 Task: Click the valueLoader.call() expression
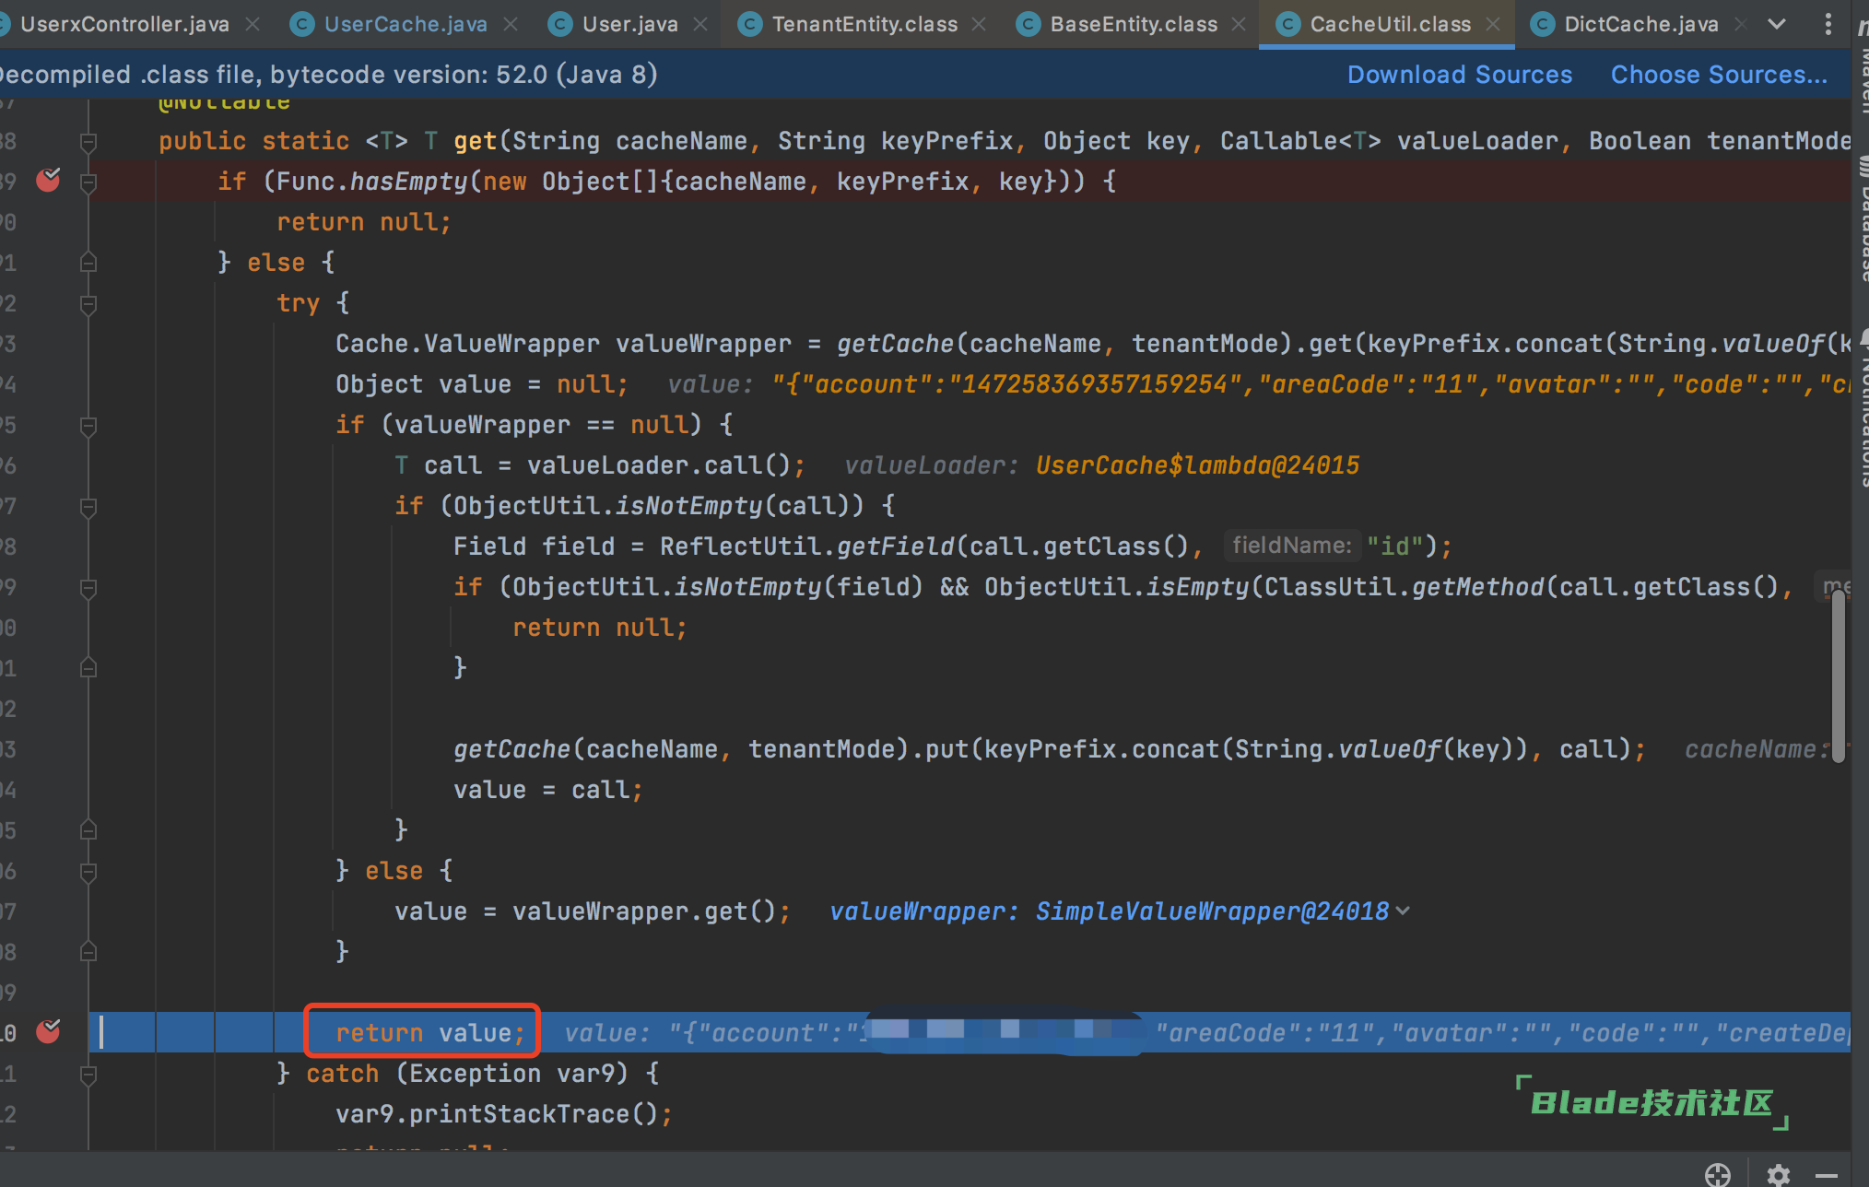[x=657, y=465]
